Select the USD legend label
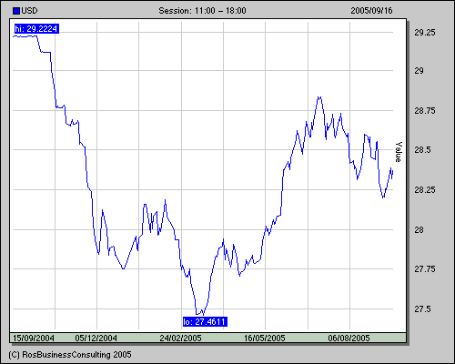 pyautogui.click(x=29, y=11)
